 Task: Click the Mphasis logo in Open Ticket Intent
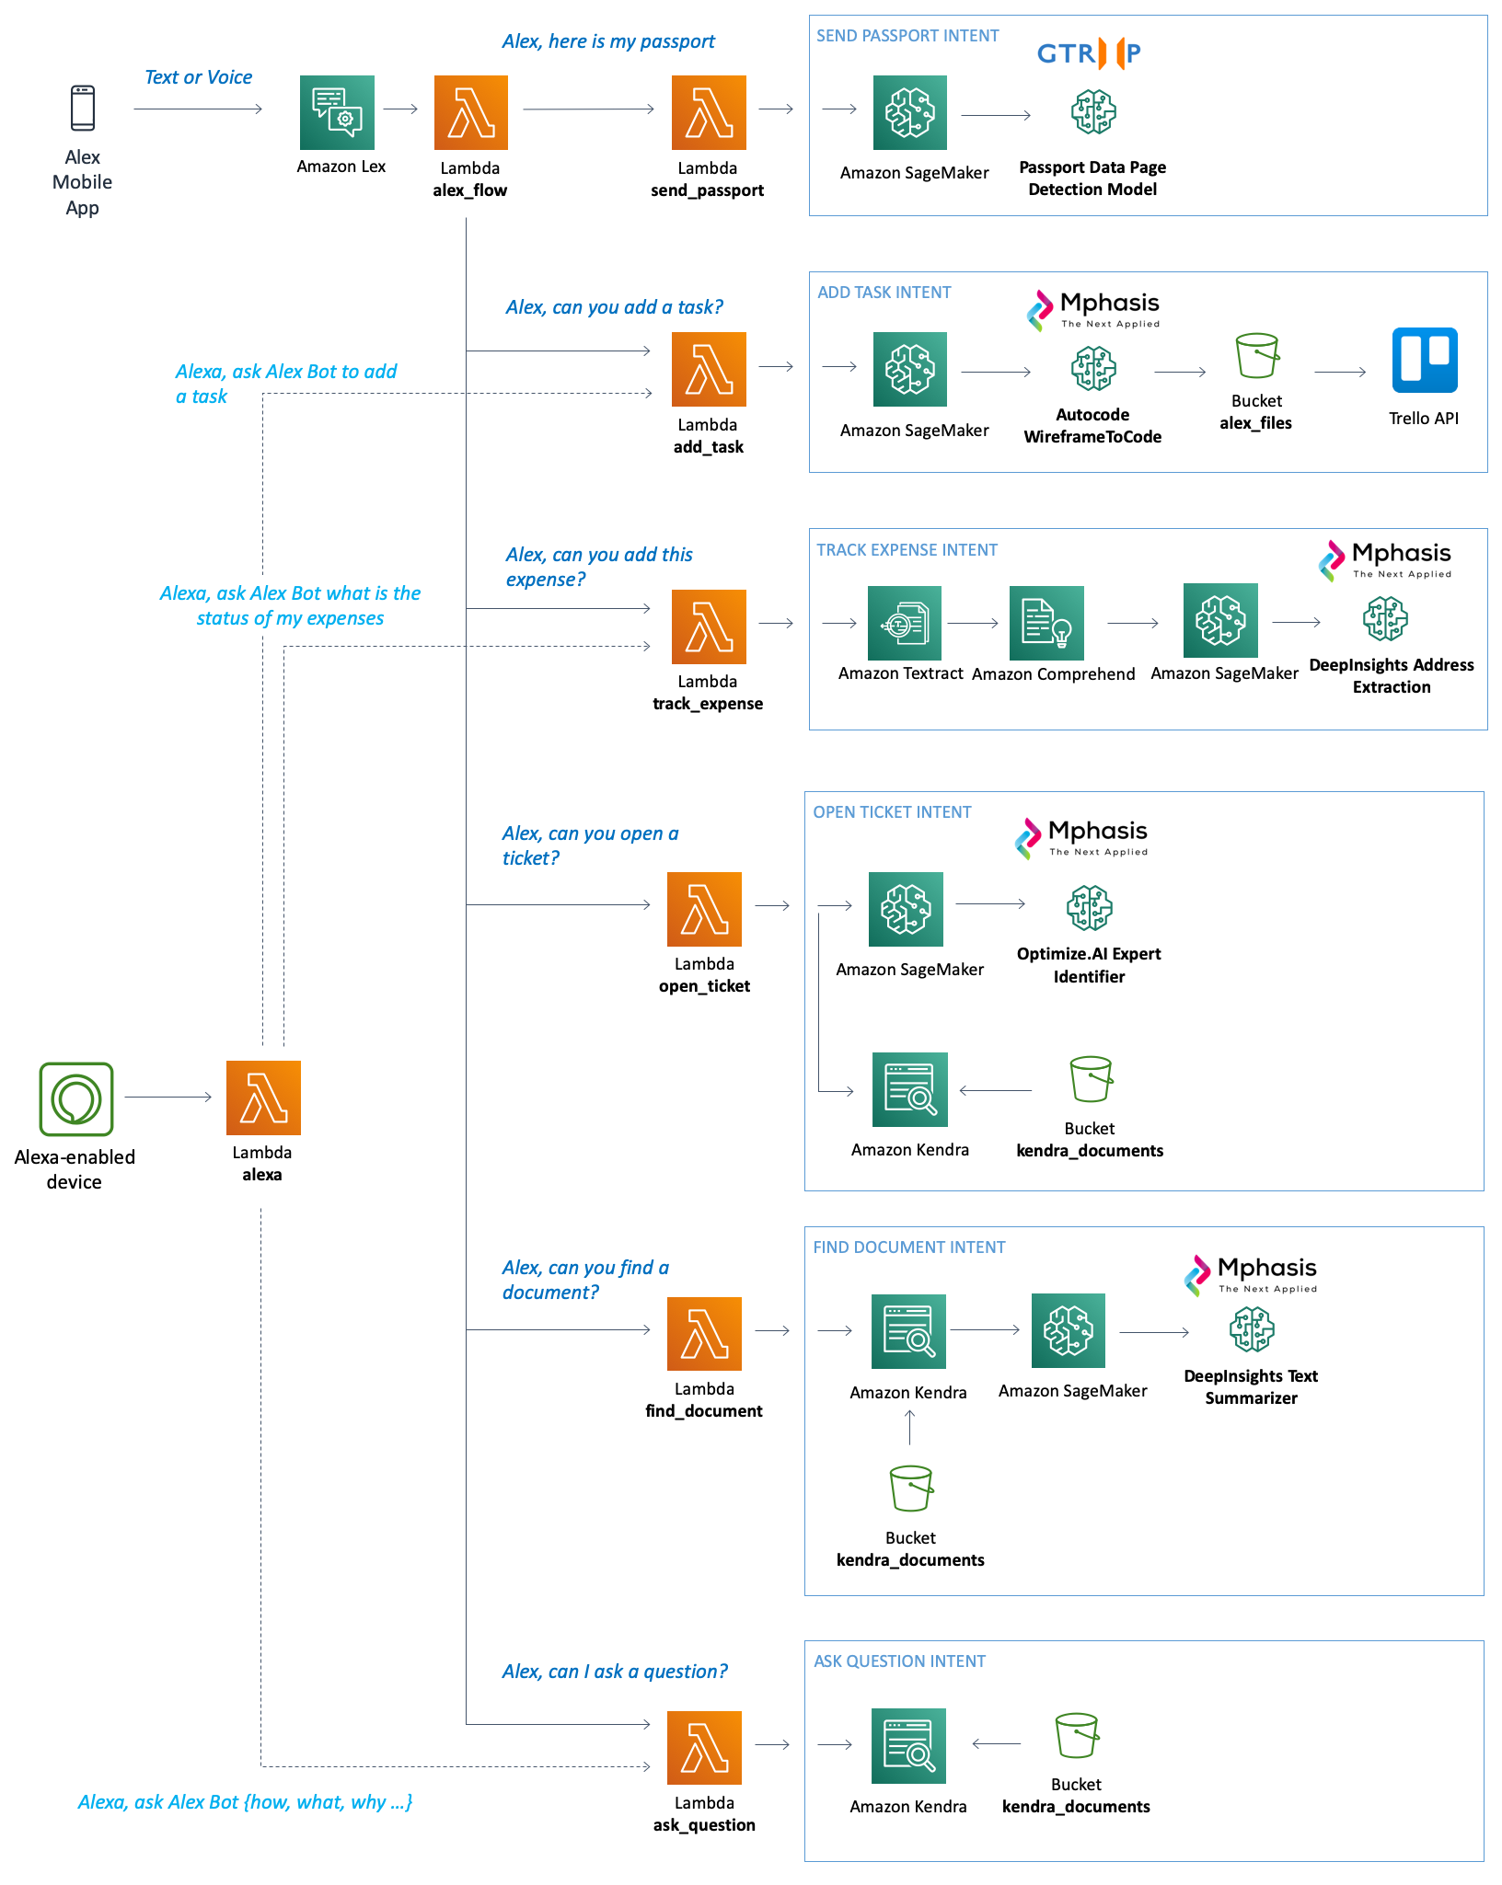click(x=1081, y=839)
